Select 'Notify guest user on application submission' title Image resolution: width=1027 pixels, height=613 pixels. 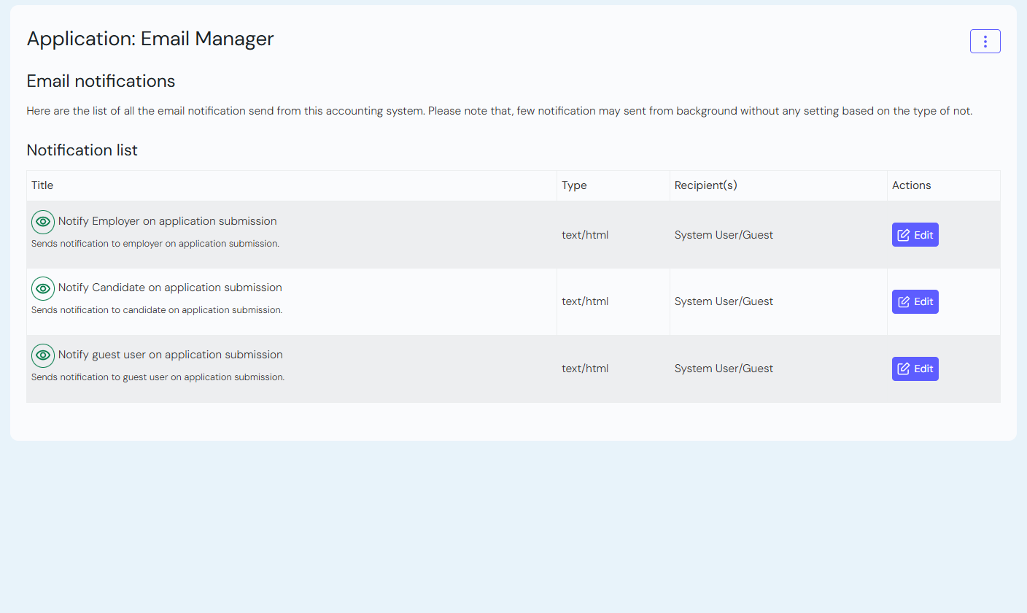coord(170,355)
